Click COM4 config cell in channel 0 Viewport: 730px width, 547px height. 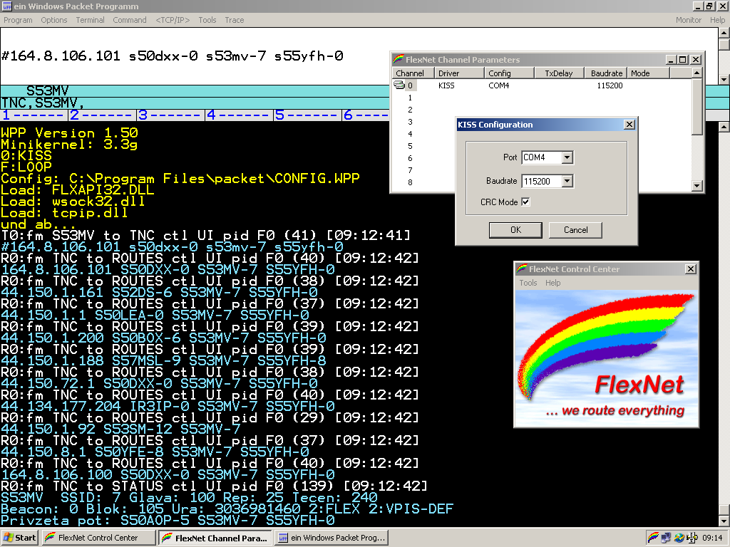pos(498,85)
